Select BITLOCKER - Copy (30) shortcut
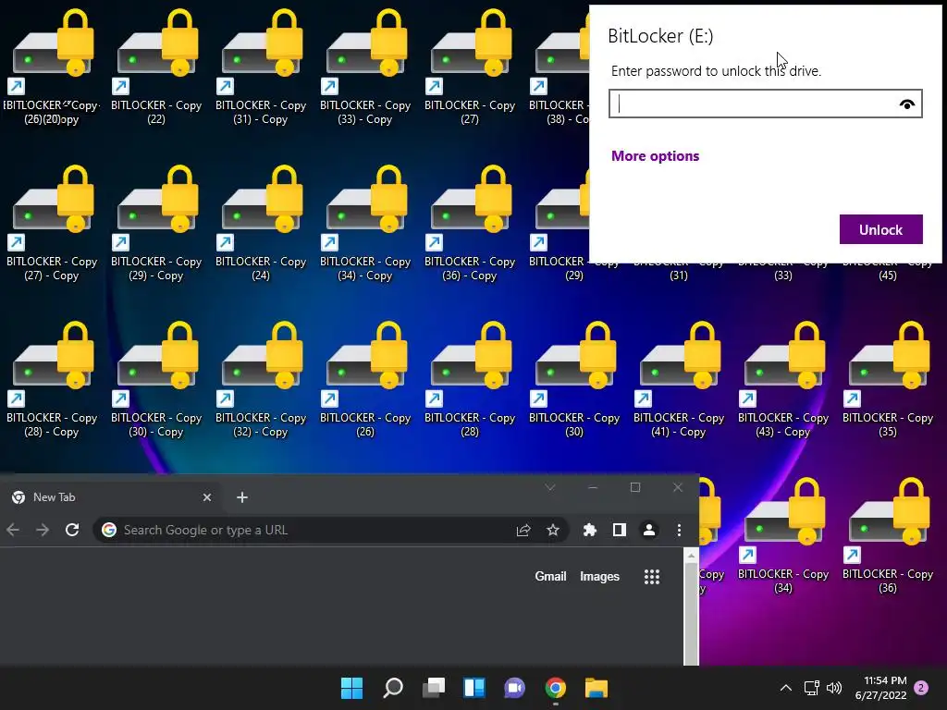Image resolution: width=947 pixels, height=710 pixels. click(574, 379)
